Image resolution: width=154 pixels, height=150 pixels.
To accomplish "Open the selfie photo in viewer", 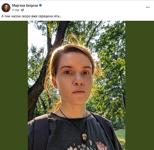I will (x=76, y=85).
